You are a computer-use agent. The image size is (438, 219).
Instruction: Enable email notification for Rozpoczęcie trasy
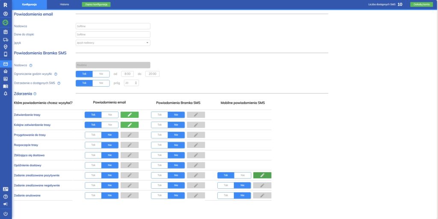93,145
